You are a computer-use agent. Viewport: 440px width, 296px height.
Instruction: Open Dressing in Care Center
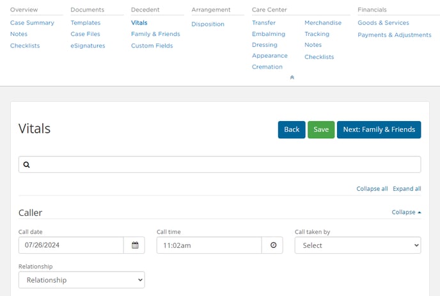click(x=265, y=45)
